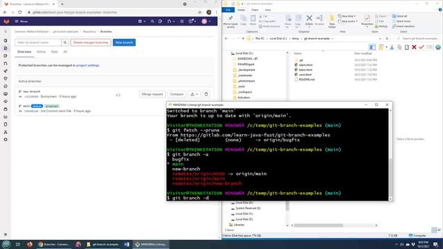The width and height of the screenshot is (443, 249).
Task: Click the scissors cut icon in Explorer toolbar
Action: click(x=392, y=47)
